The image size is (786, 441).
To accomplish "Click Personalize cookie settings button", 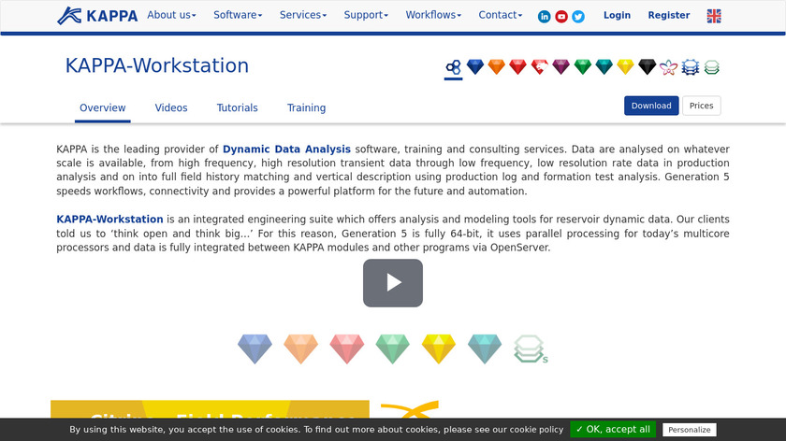I will pos(690,430).
